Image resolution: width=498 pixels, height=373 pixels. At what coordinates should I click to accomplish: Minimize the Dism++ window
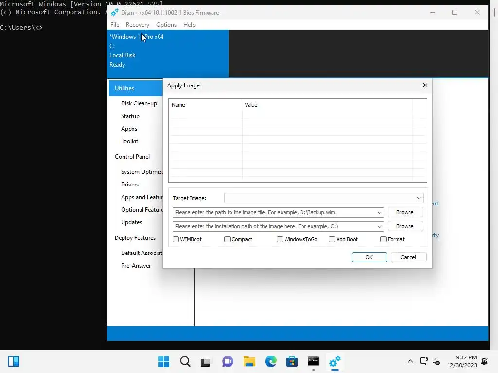coord(432,12)
